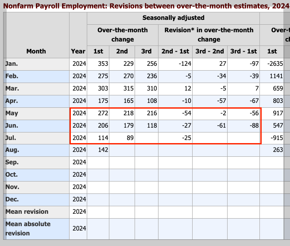Click the 1141 value in February row
Image resolution: width=290 pixels, height=246 pixels.
coord(276,76)
